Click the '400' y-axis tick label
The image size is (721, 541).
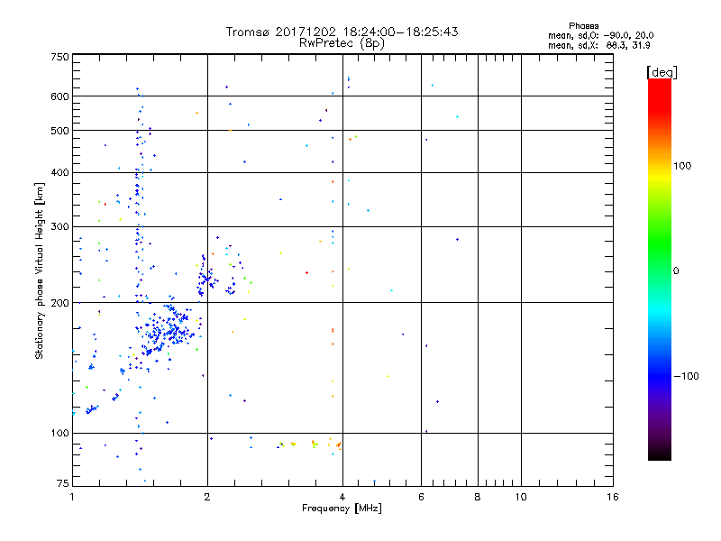pos(59,173)
